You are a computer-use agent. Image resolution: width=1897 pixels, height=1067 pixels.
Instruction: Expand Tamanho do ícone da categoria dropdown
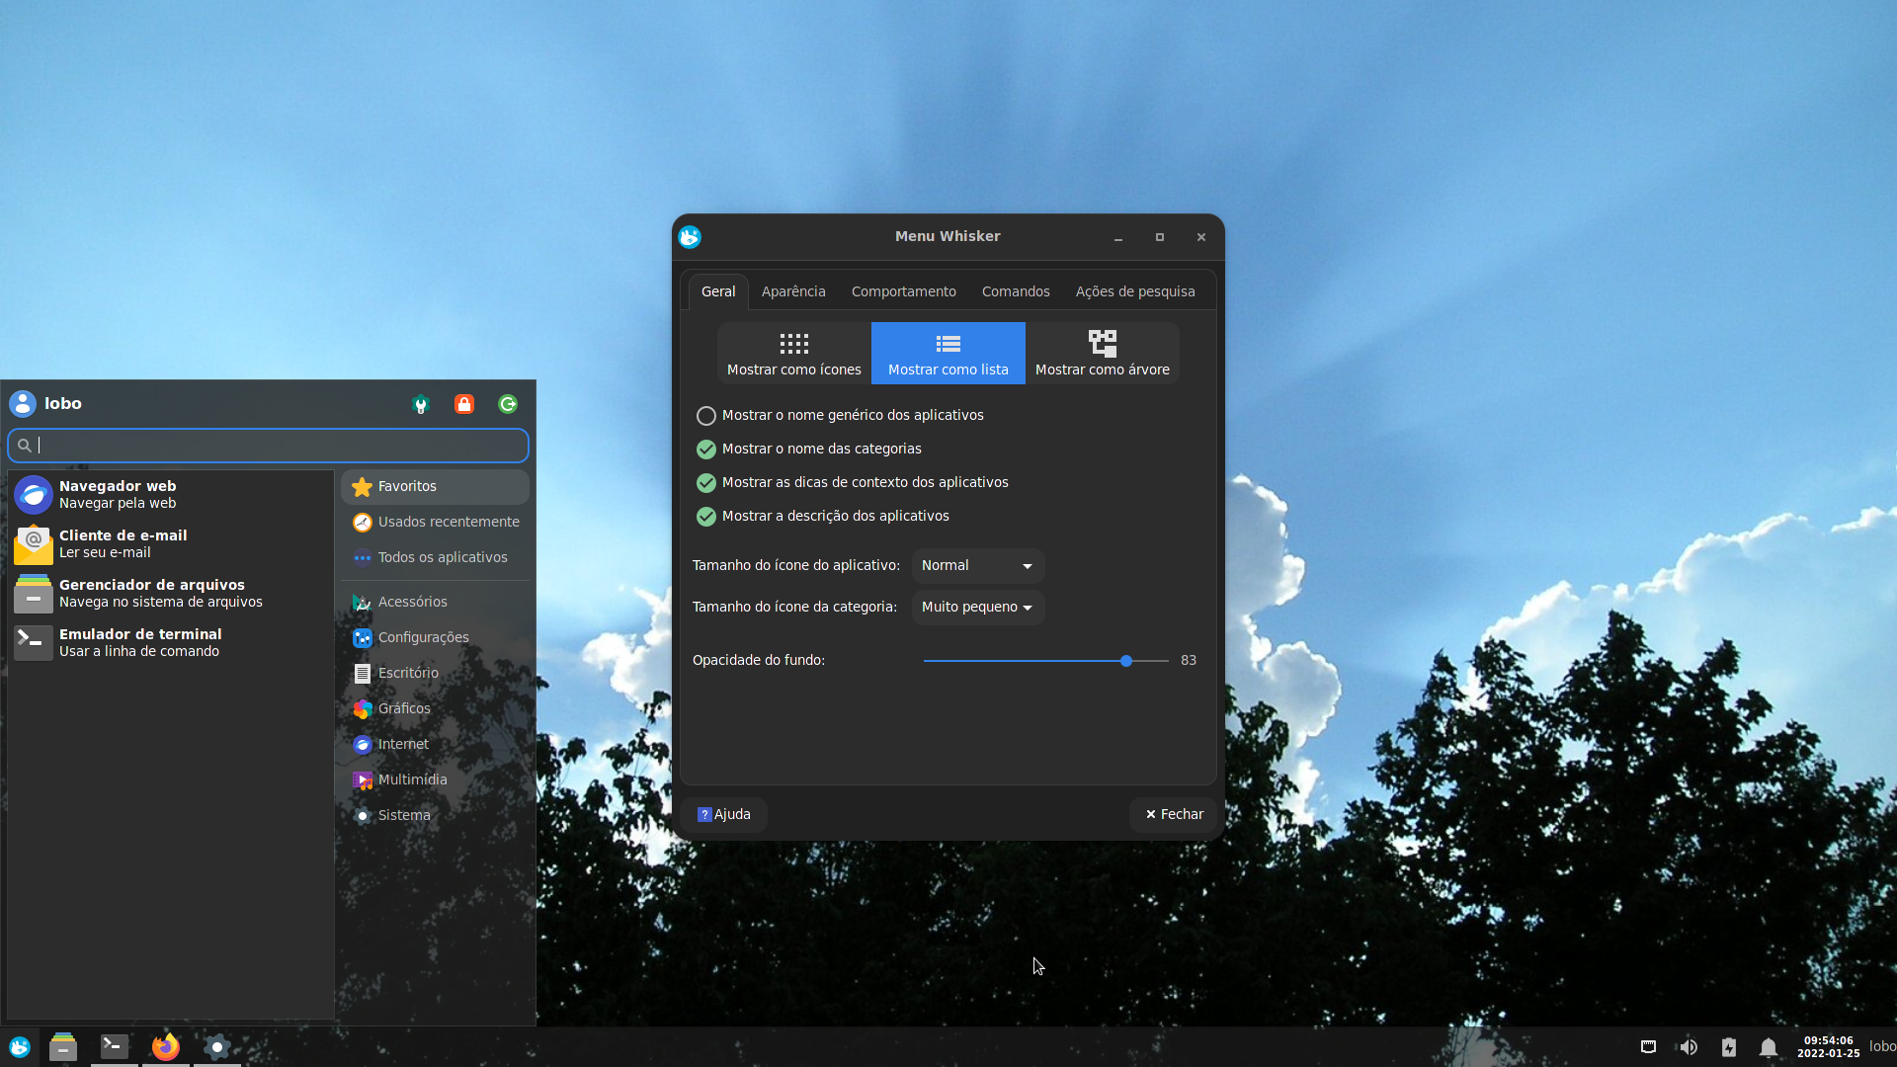(976, 608)
